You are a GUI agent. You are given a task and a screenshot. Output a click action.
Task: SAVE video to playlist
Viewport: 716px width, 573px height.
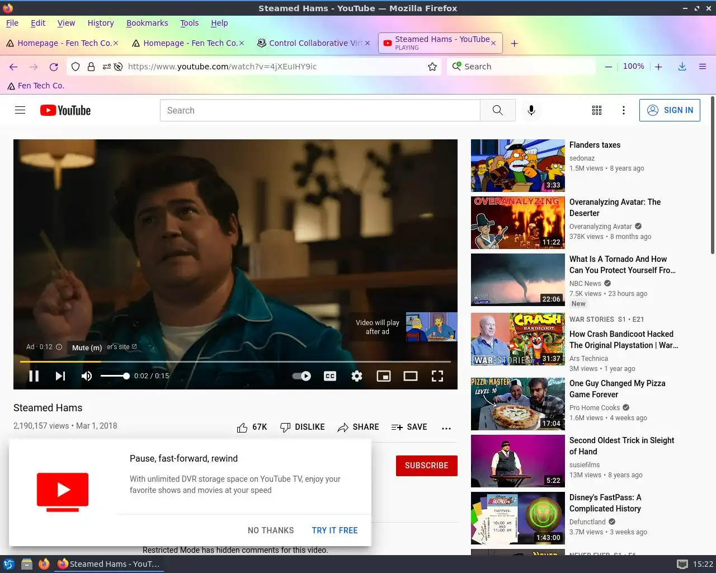tap(409, 427)
